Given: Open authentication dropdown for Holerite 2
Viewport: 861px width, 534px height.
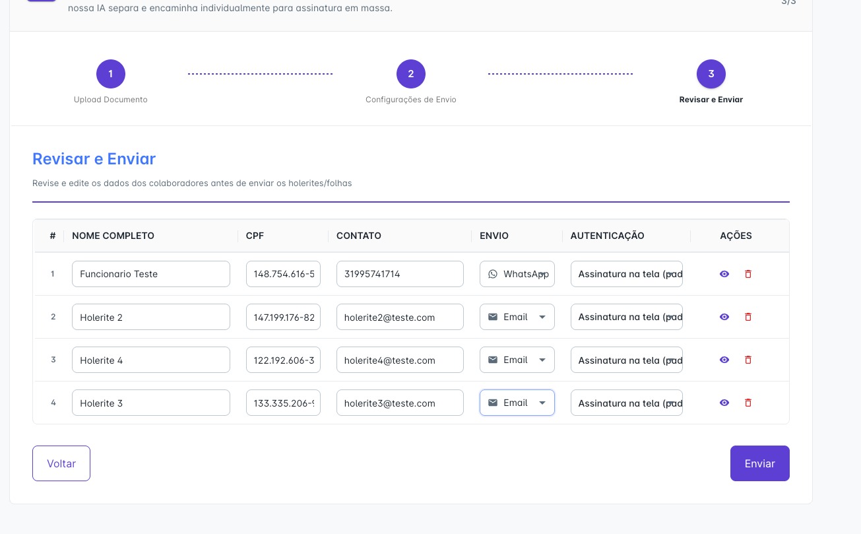Looking at the screenshot, I should point(627,317).
